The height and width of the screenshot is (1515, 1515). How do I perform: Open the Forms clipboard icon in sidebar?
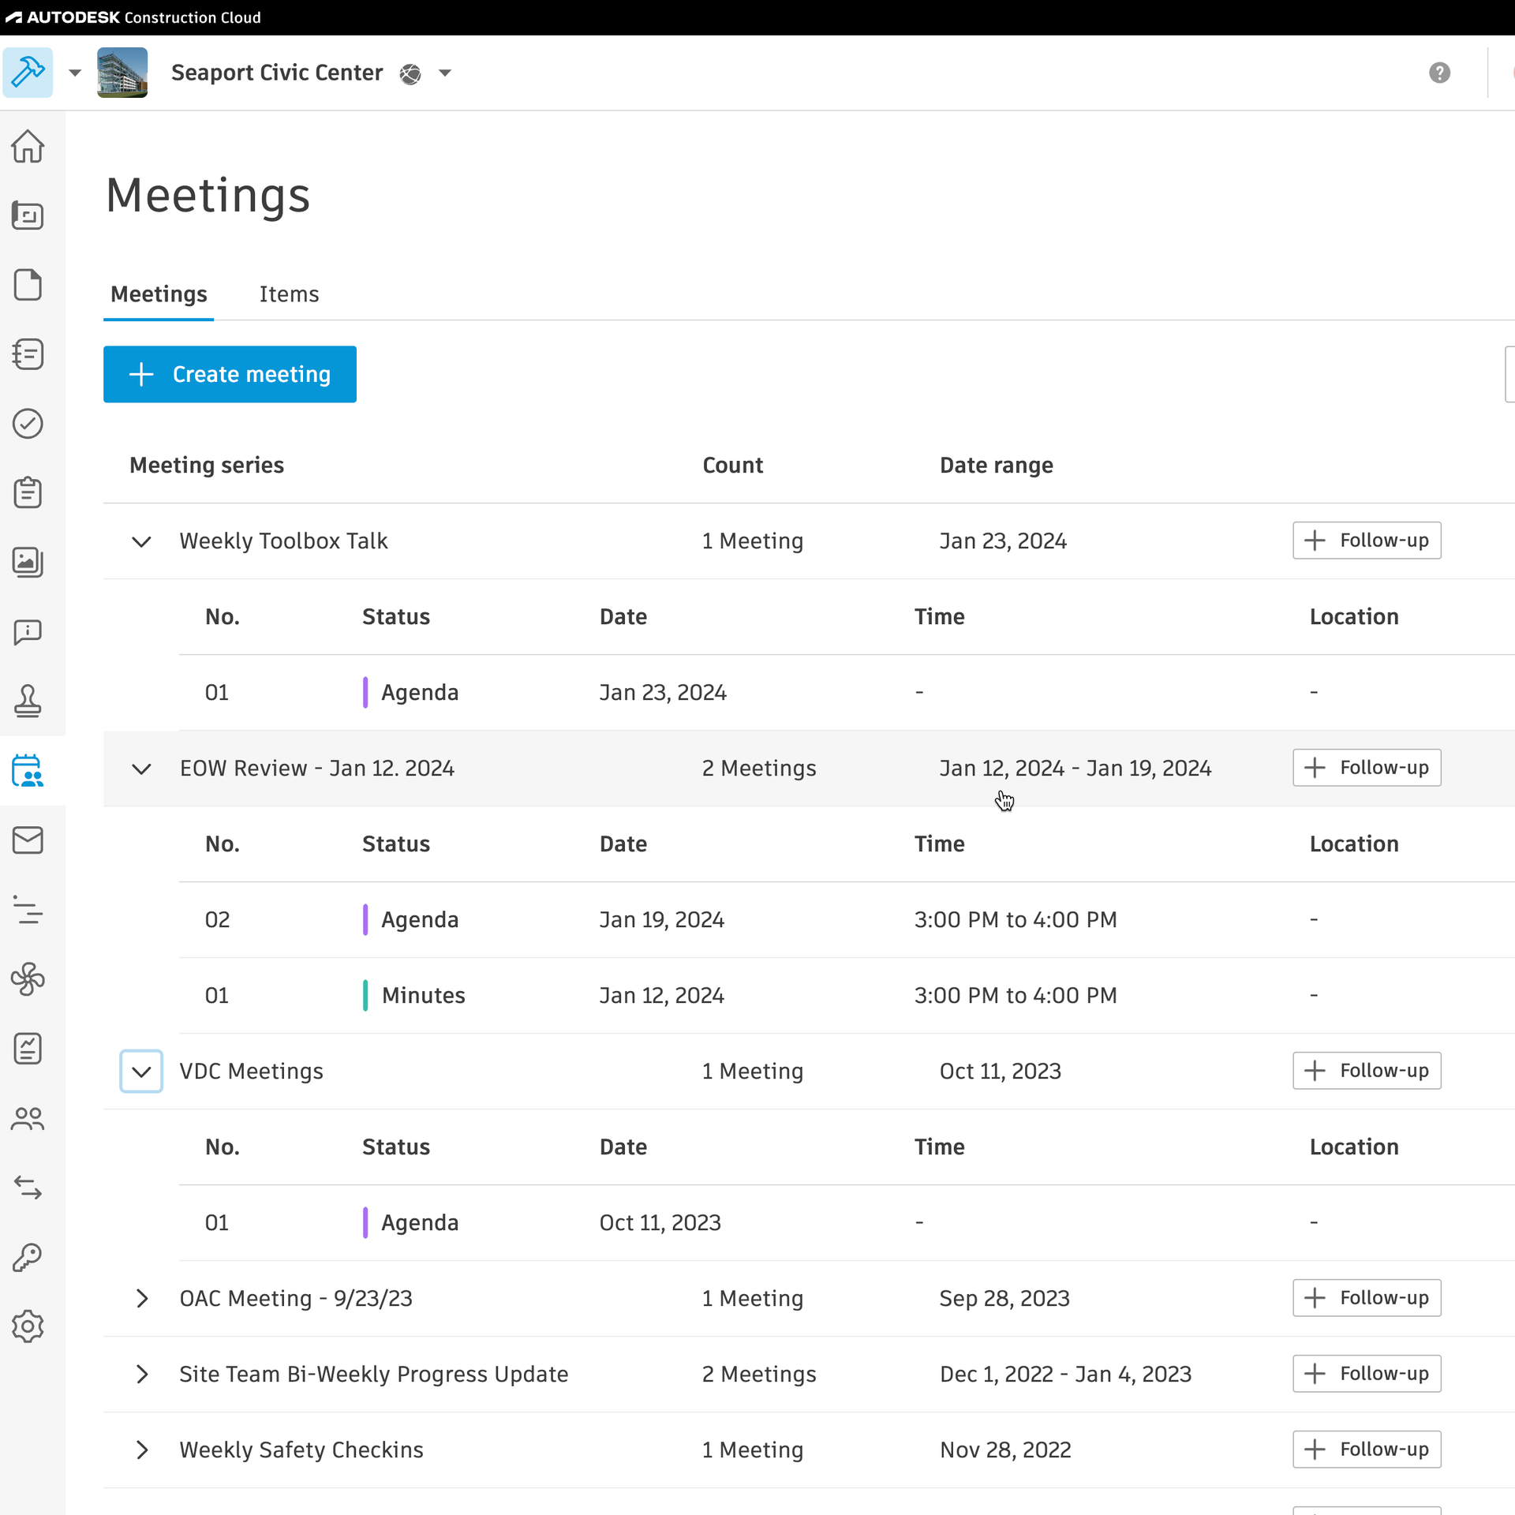click(28, 493)
